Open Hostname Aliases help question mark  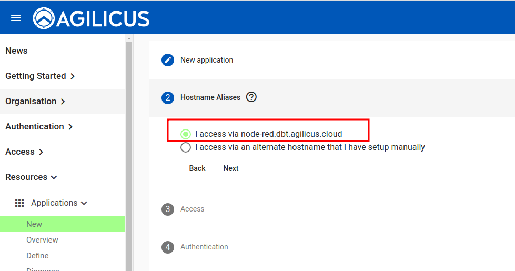point(251,97)
